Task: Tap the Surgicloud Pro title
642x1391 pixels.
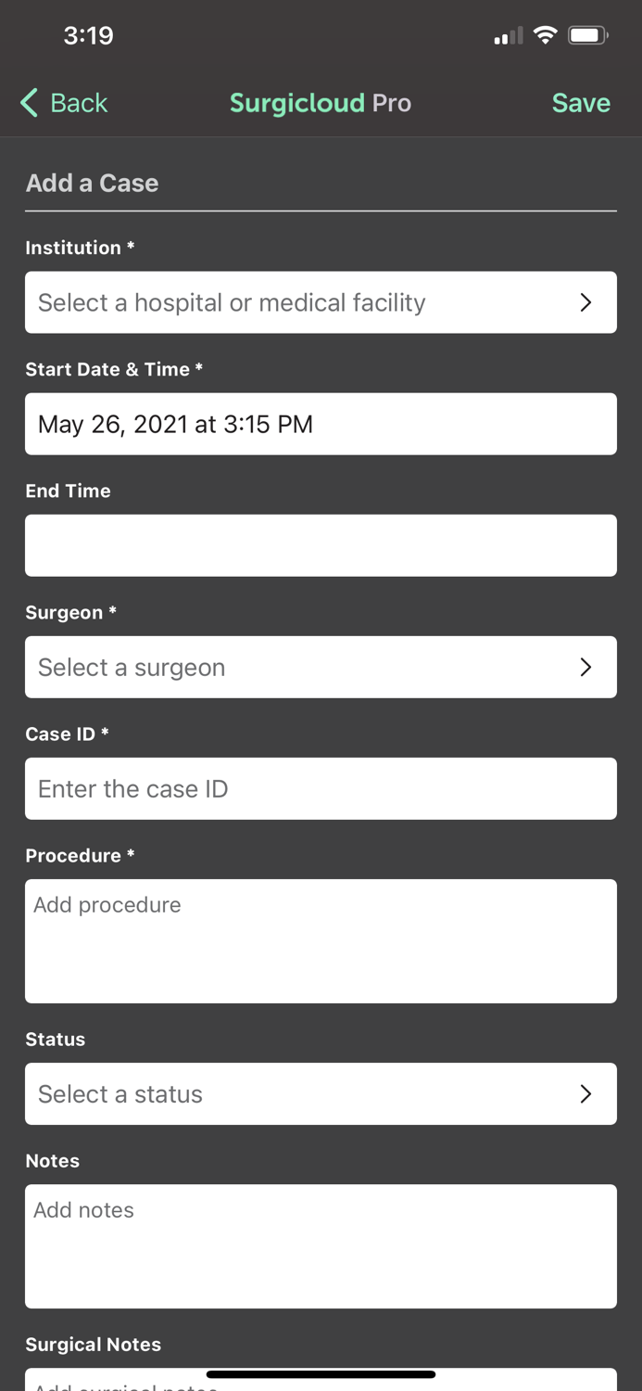Action: click(321, 103)
